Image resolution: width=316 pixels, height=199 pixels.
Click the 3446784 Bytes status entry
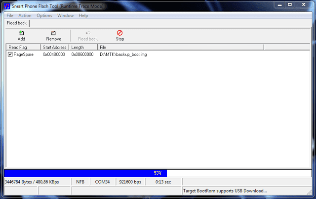38,182
